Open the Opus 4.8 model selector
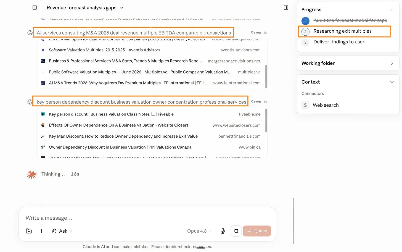 point(199,231)
